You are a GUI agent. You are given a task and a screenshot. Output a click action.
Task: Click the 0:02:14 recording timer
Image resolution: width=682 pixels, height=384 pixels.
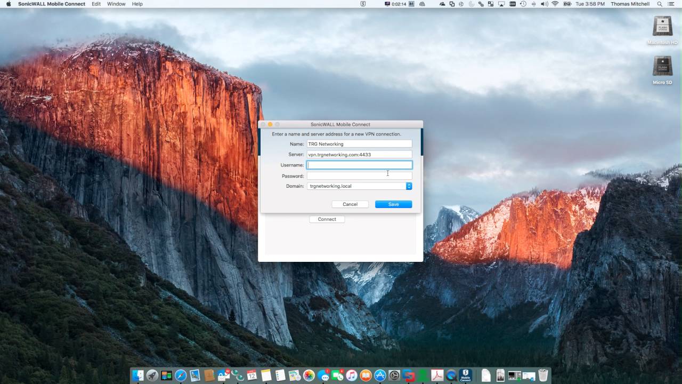(395, 4)
